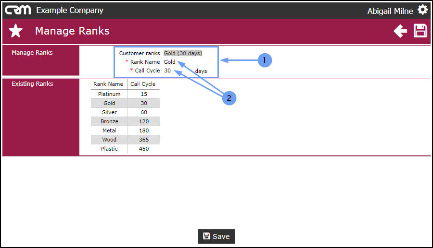433x248 pixels.
Task: Click call cycle value 60 for Silver
Action: 144,112
